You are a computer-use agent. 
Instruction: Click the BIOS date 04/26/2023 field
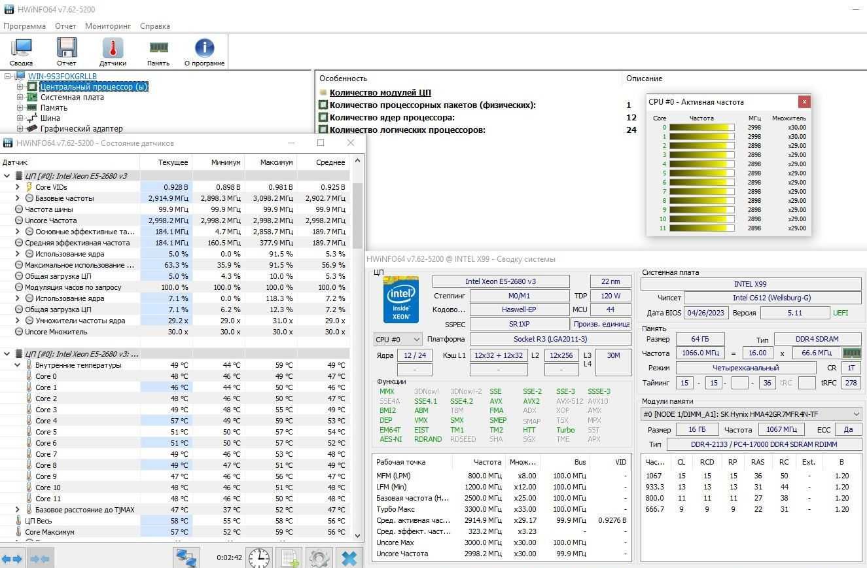706,313
